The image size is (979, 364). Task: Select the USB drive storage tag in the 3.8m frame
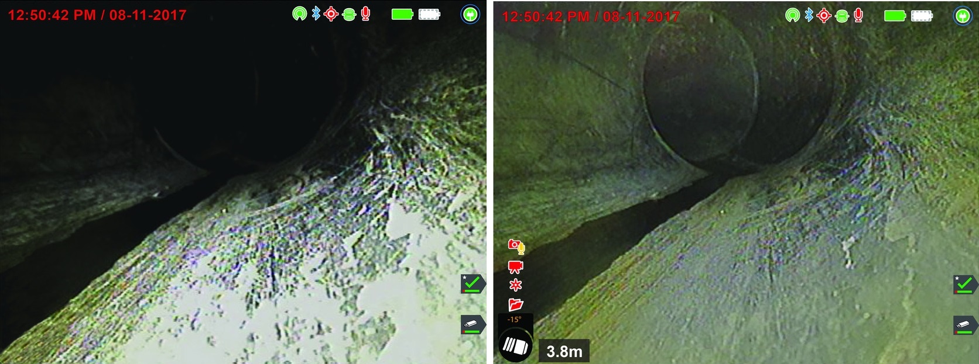[966, 325]
